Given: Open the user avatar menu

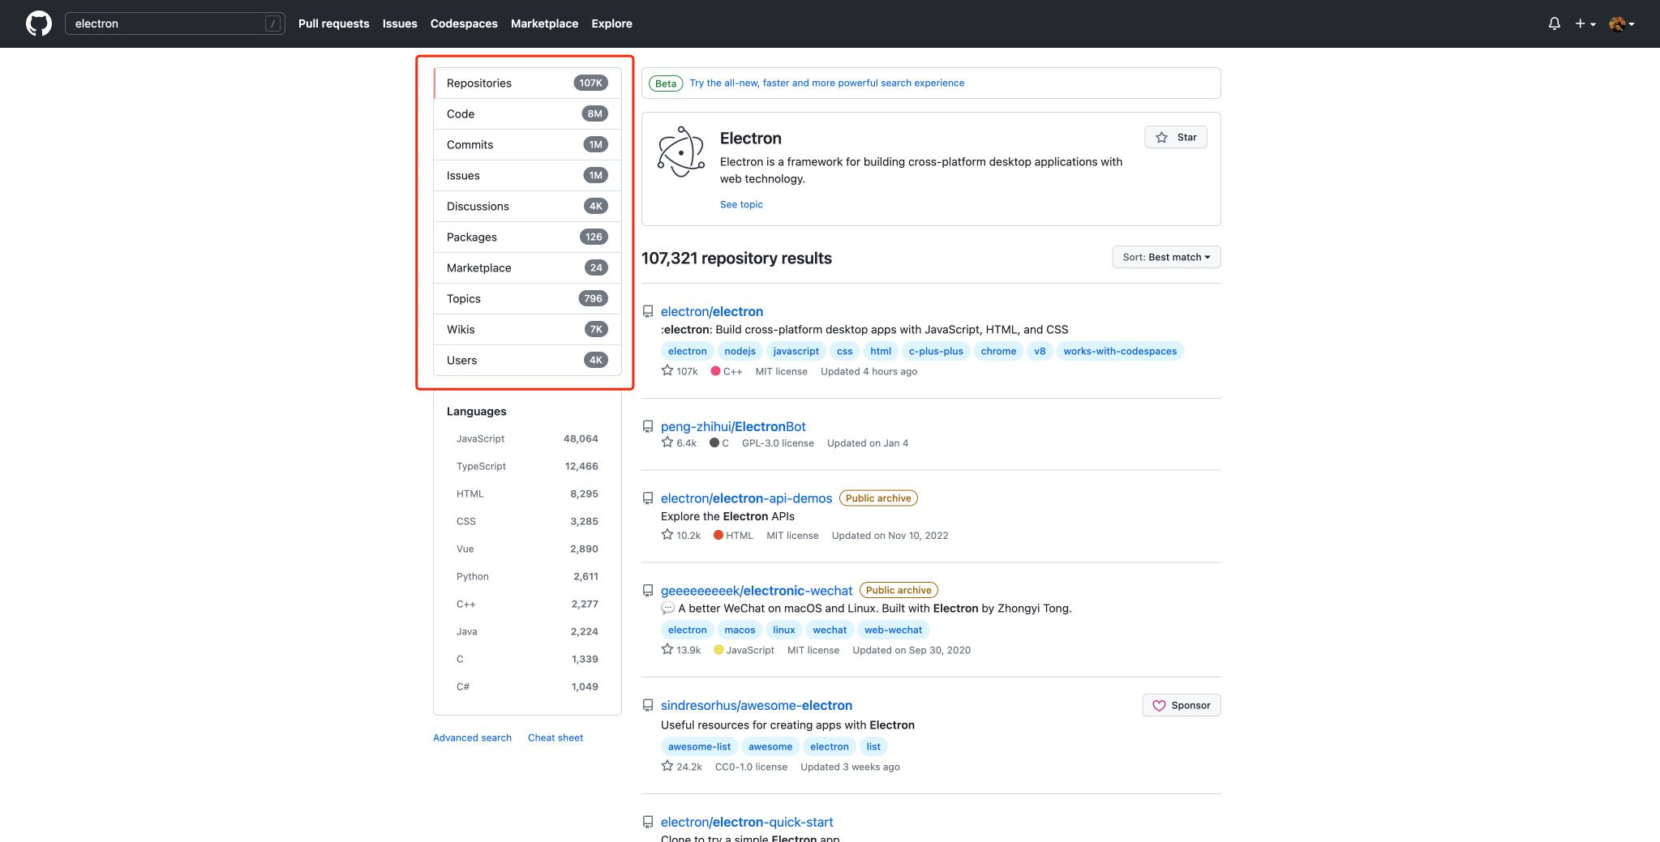Looking at the screenshot, I should coord(1621,24).
